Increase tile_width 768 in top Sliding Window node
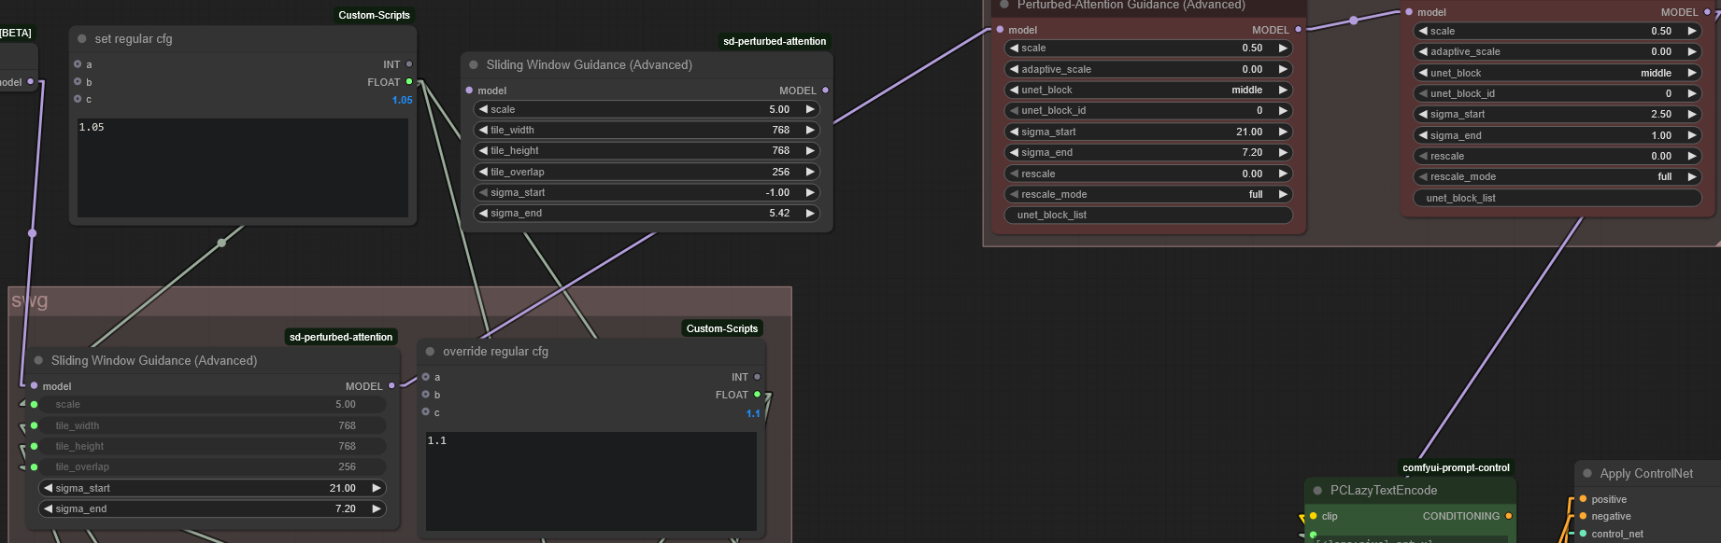This screenshot has height=543, width=1721. coord(810,130)
